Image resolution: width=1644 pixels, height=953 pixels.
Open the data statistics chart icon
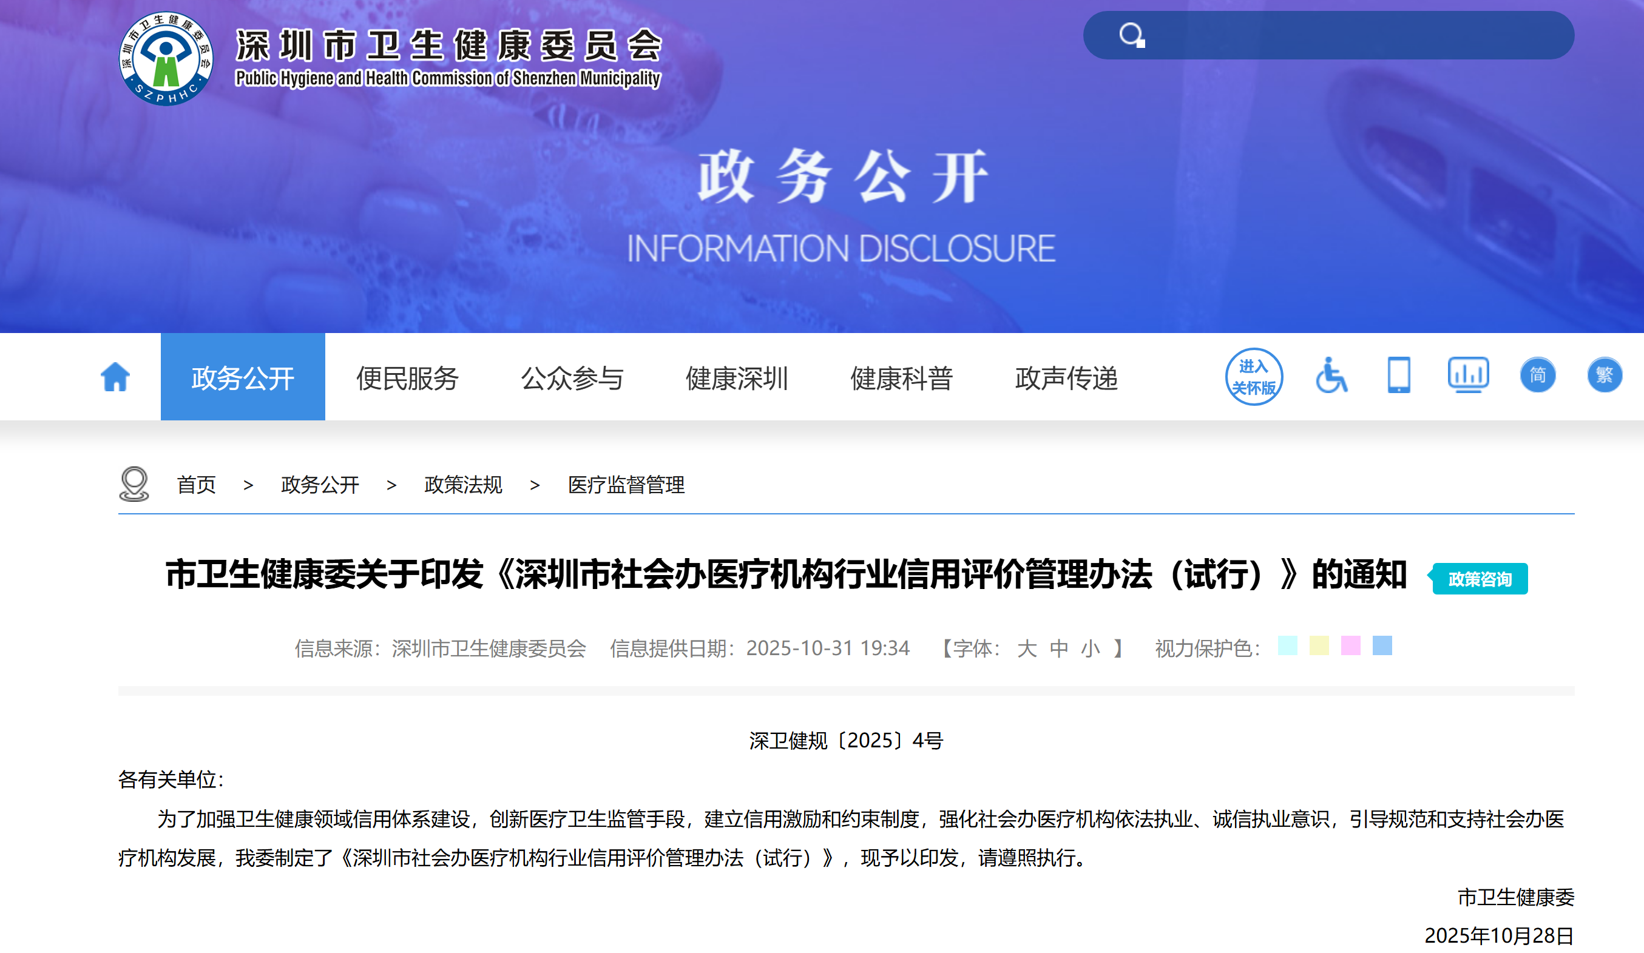pyautogui.click(x=1468, y=375)
